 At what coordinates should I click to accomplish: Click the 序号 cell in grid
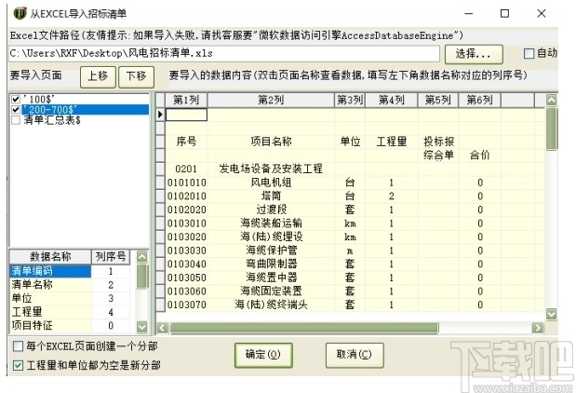(x=186, y=142)
